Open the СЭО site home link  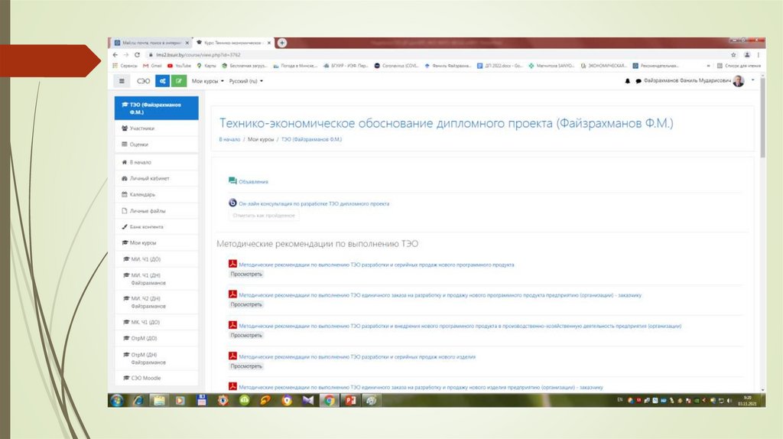pyautogui.click(x=143, y=81)
